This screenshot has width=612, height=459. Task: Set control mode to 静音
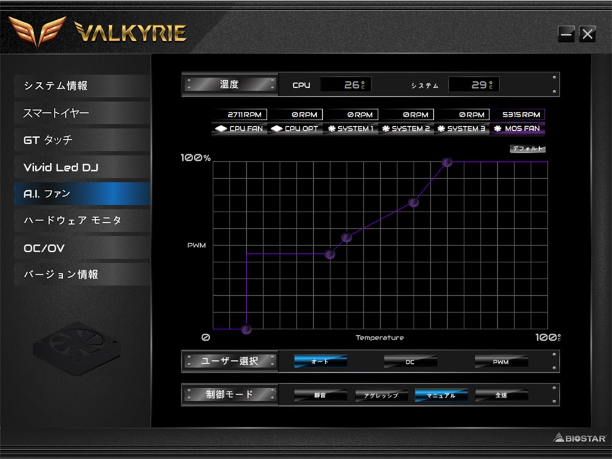pyautogui.click(x=320, y=395)
